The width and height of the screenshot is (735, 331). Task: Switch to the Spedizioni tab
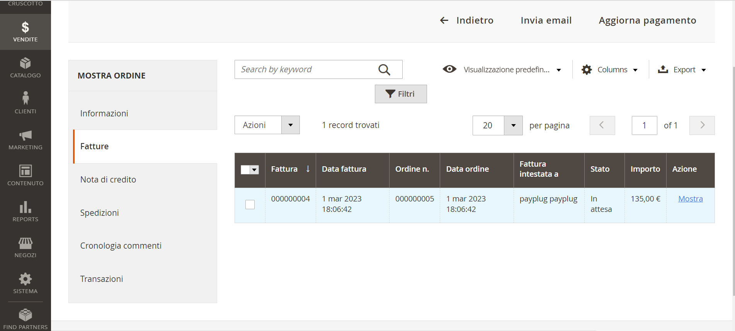pos(99,213)
